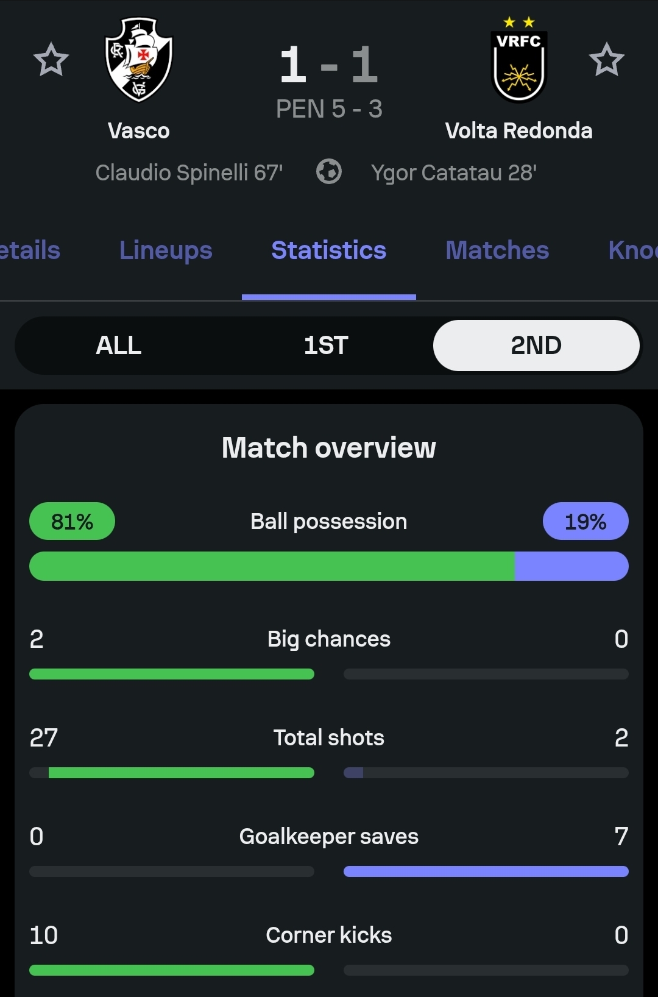Click the soccer ball goal icon

[x=329, y=172]
